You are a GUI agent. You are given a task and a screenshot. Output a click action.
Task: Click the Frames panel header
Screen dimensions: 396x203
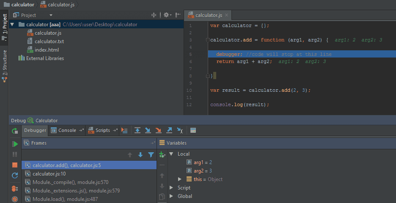(x=89, y=143)
